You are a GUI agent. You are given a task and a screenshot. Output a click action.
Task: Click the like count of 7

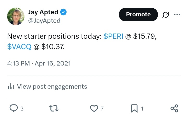(x=102, y=109)
